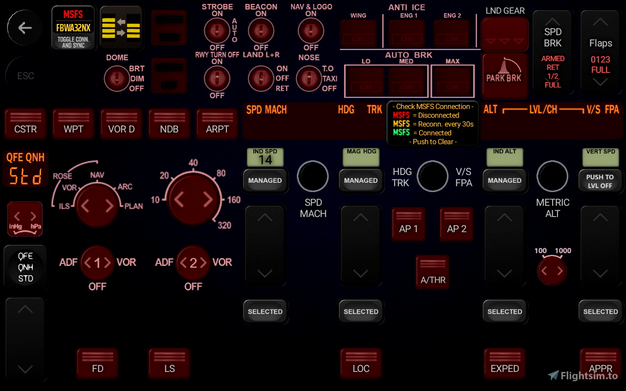626x391 pixels.
Task: Switch ADF/VOR selector 1 left
Action: [88, 263]
